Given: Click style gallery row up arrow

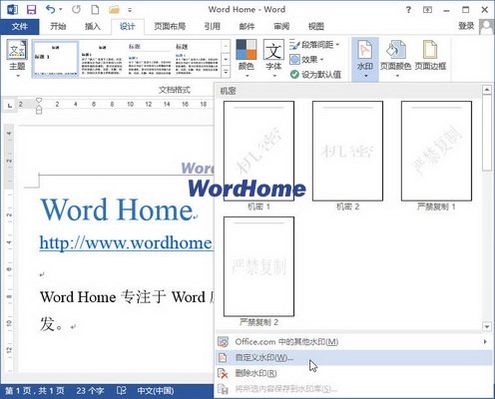Looking at the screenshot, I should (x=226, y=46).
